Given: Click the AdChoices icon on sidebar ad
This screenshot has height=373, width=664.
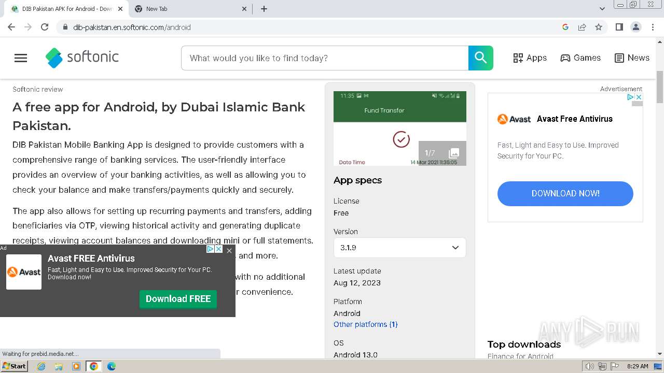Looking at the screenshot, I should click(631, 97).
